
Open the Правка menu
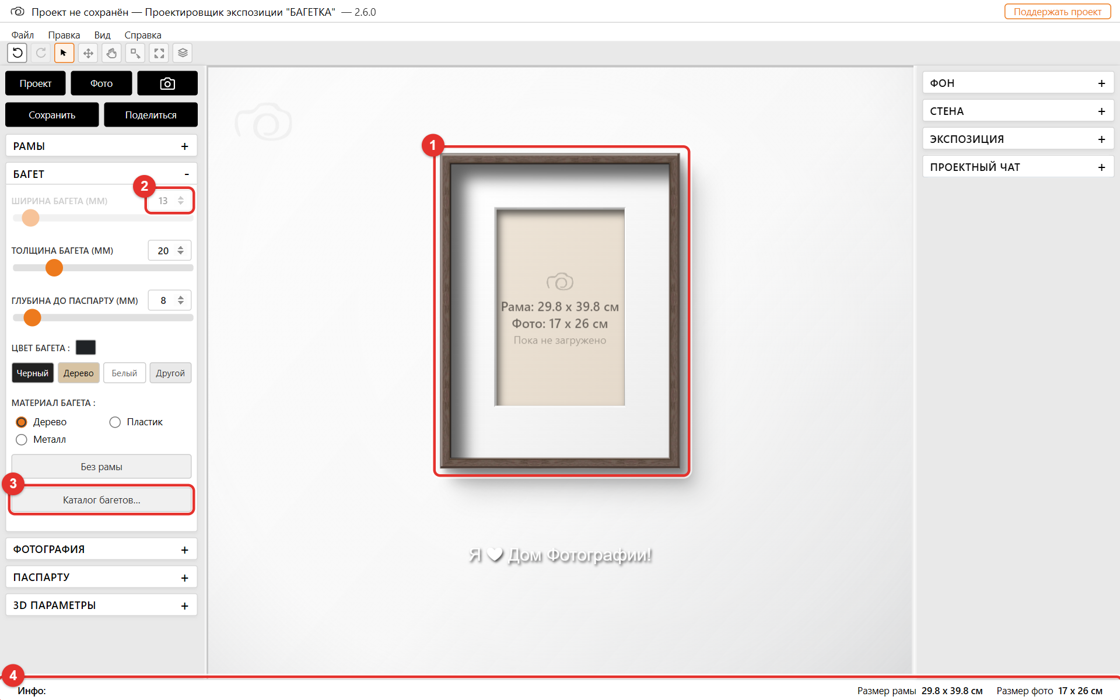point(64,35)
